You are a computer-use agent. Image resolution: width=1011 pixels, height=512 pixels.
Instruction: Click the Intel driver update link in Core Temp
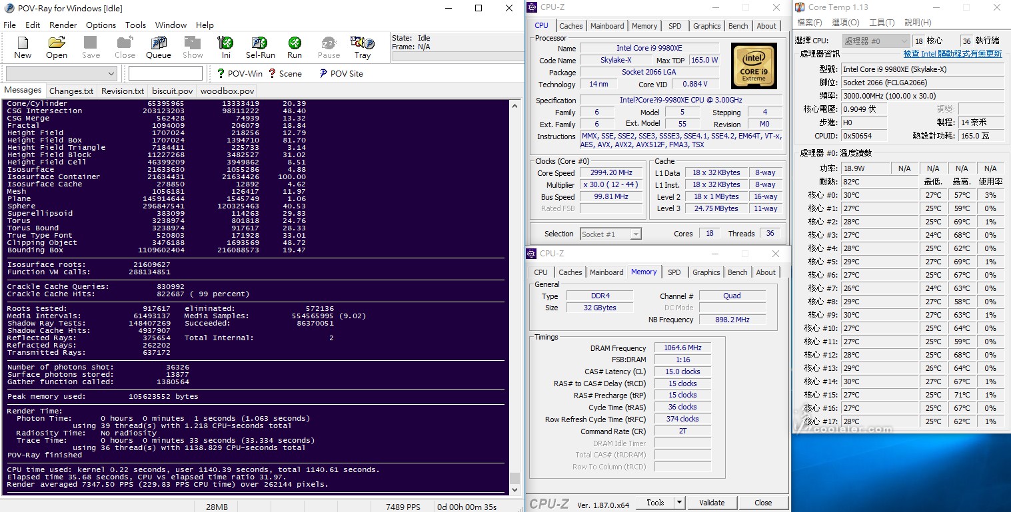pos(952,54)
